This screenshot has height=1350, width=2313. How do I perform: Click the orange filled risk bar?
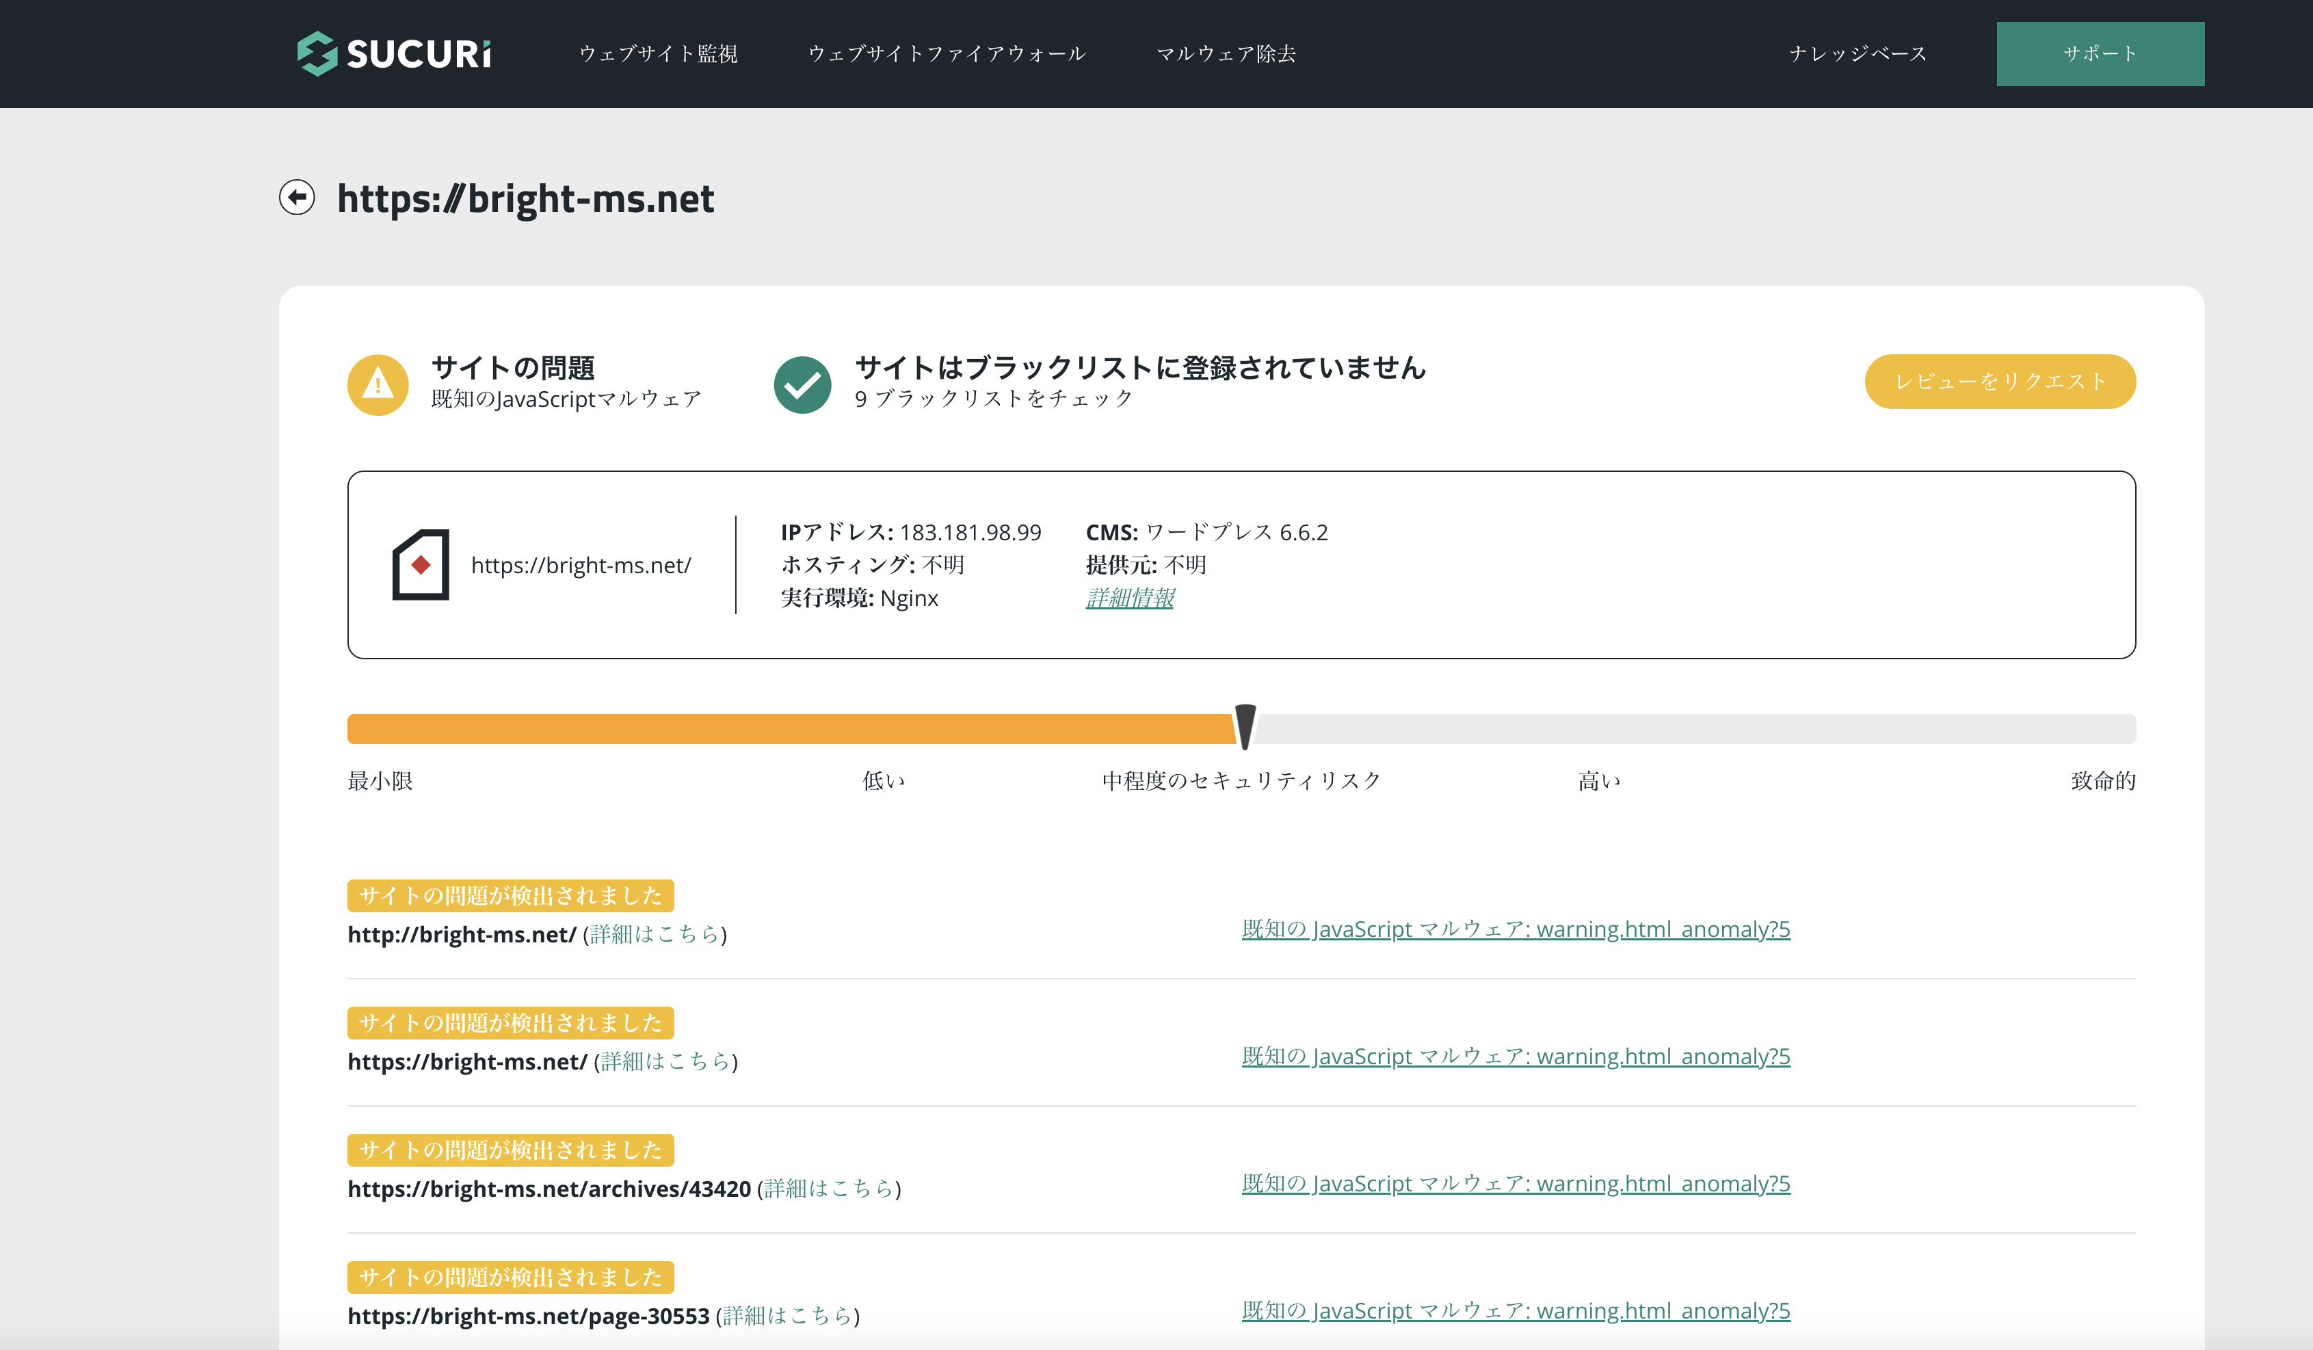791,729
